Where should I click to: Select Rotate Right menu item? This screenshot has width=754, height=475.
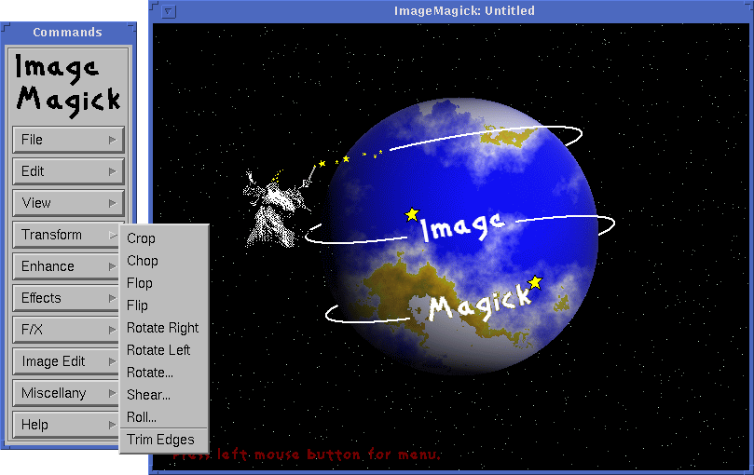click(163, 328)
